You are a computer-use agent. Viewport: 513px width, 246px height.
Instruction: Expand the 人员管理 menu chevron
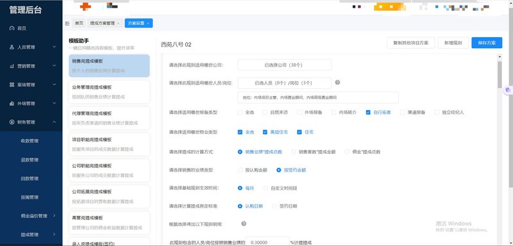pos(55,47)
